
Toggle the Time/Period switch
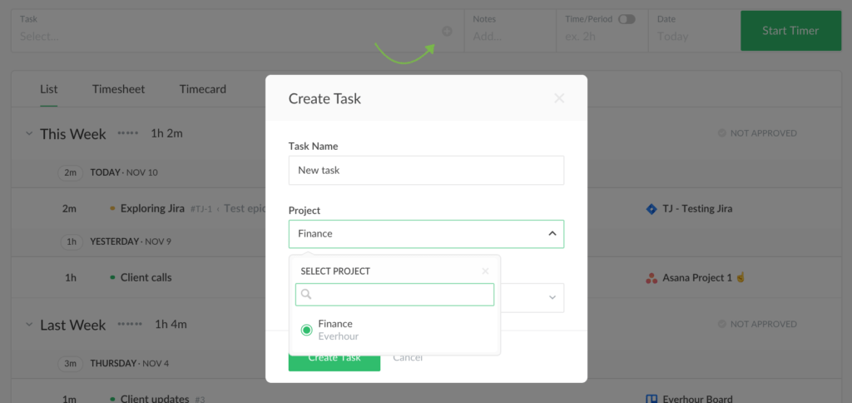click(626, 19)
